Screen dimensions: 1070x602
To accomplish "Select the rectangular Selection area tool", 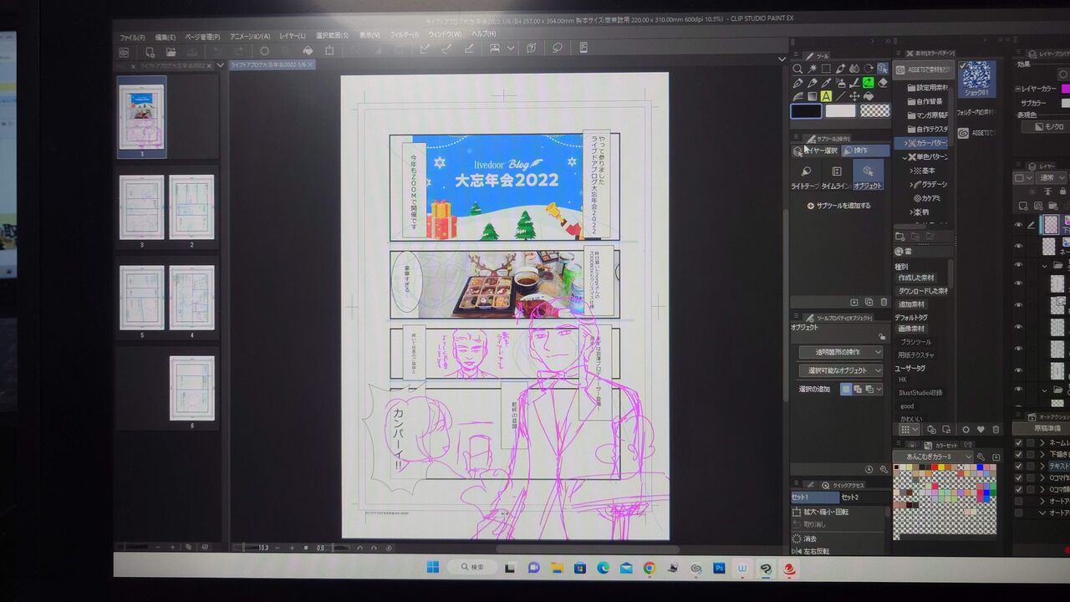I will pos(826,69).
